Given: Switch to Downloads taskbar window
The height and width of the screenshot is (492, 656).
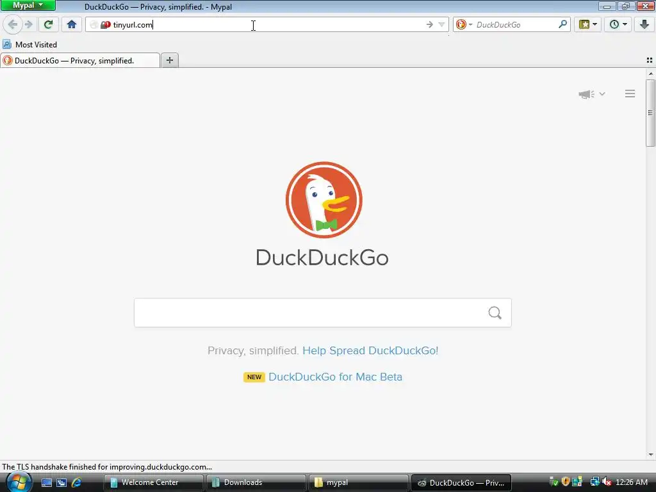Looking at the screenshot, I should click(x=256, y=482).
